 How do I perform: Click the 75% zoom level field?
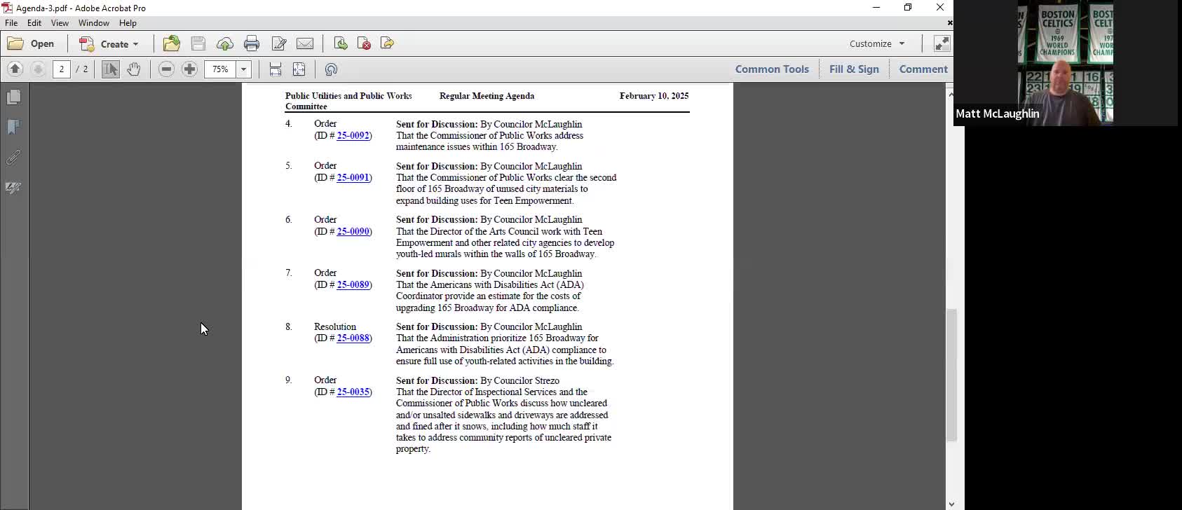pyautogui.click(x=220, y=69)
